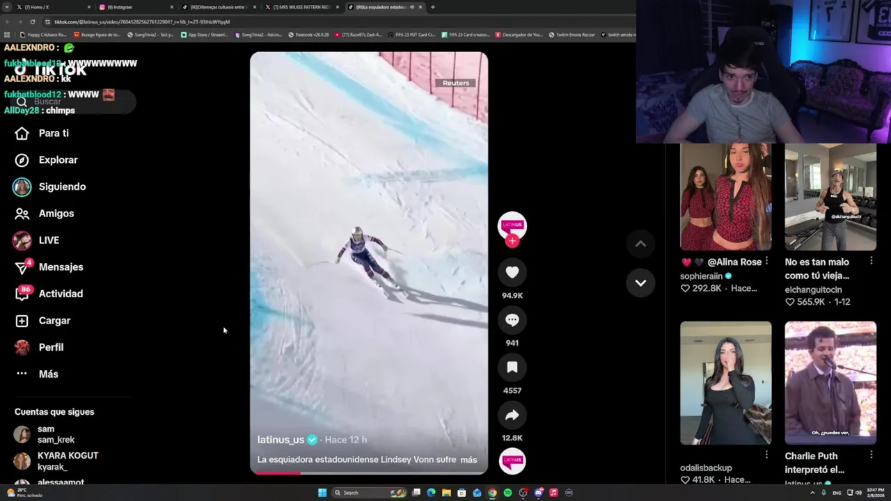Open elchanguitocln gym video thumbnail
This screenshot has width=891, height=501.
coord(830,197)
